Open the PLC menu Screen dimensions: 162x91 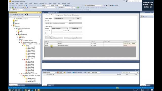click(x=46, y=3)
